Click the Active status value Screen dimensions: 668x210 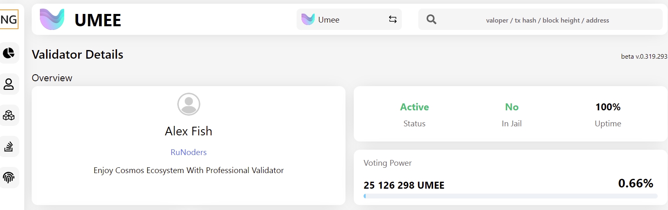coord(415,107)
